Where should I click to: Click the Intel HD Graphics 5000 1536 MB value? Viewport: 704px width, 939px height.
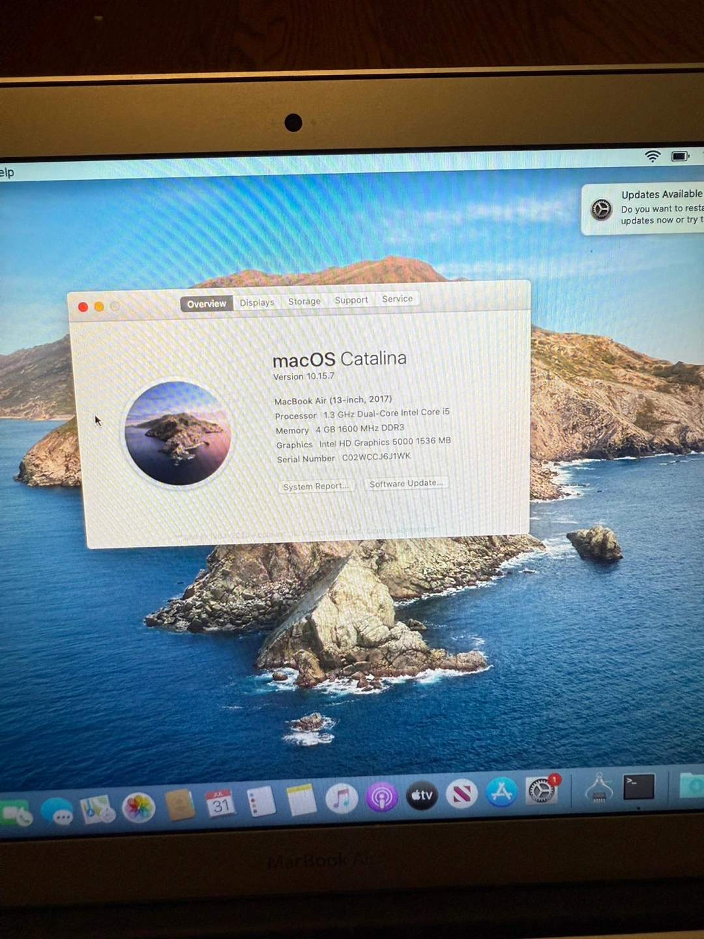click(385, 442)
